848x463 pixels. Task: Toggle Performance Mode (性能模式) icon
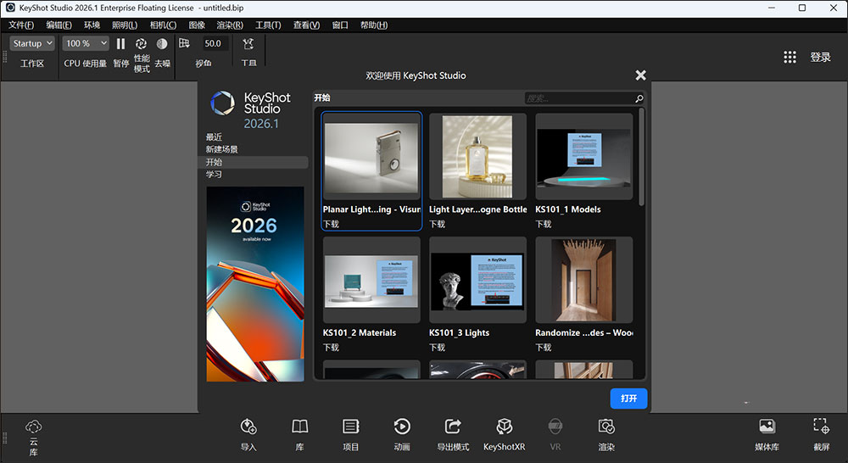[141, 43]
